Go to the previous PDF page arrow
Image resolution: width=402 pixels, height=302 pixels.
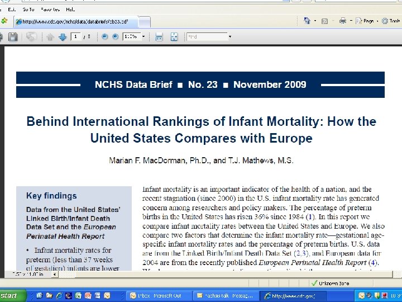(x=50, y=37)
